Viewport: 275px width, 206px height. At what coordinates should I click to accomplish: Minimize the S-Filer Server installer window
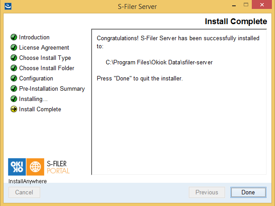coord(234,6)
